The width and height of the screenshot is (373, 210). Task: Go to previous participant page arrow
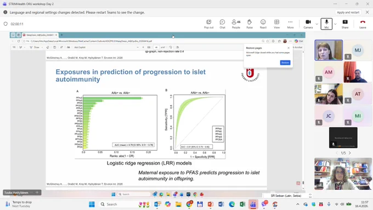click(337, 153)
